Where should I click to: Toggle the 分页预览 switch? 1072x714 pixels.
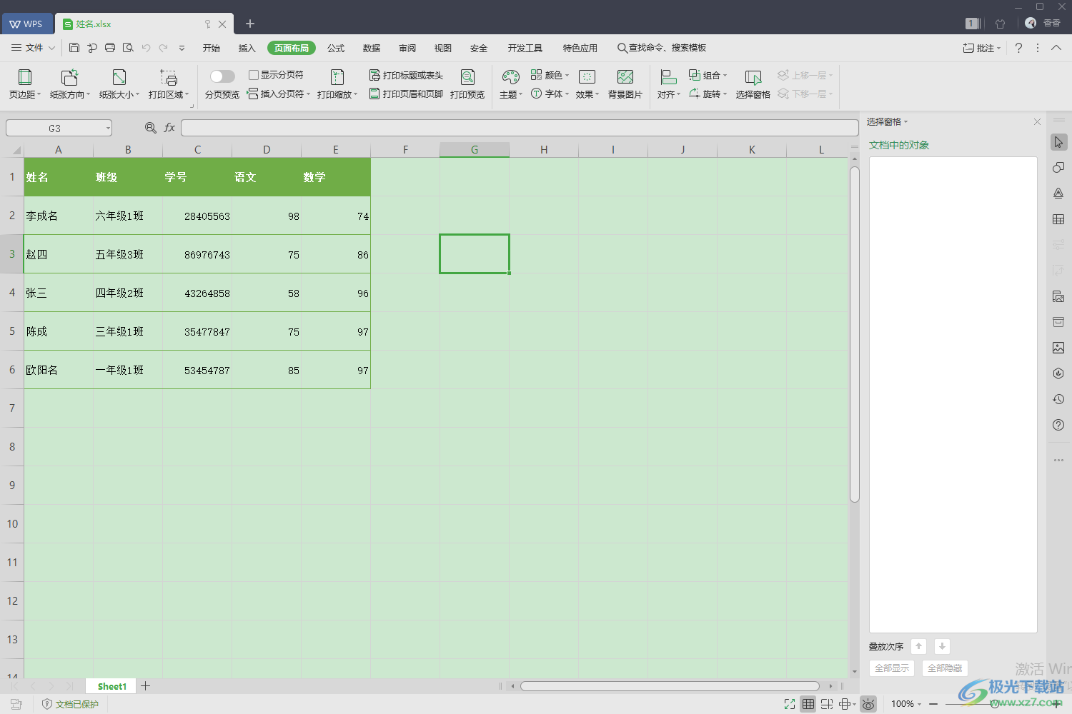(222, 76)
